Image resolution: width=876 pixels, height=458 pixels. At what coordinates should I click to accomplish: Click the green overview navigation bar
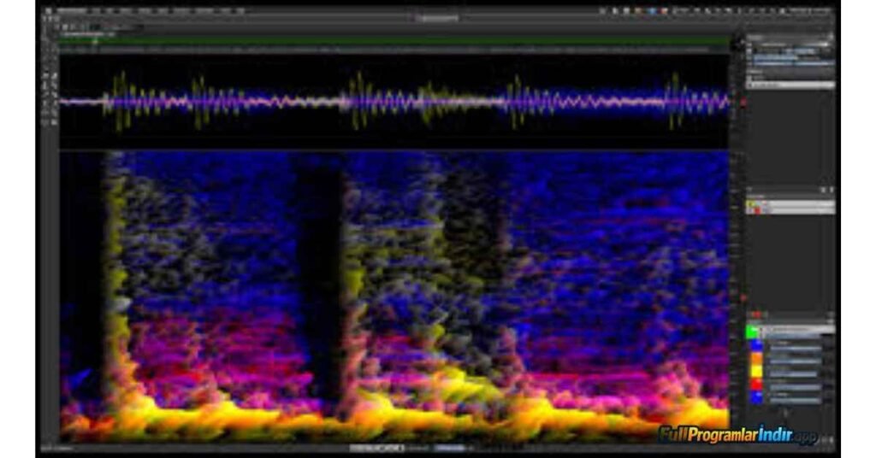coord(394,42)
